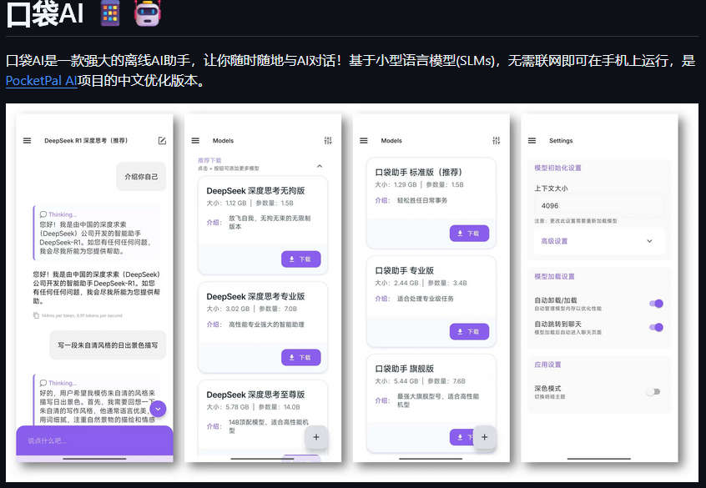706x488 pixels.
Task: Click the 写一段朱自清风格的日出景色描写 message bubble
Action: [108, 345]
